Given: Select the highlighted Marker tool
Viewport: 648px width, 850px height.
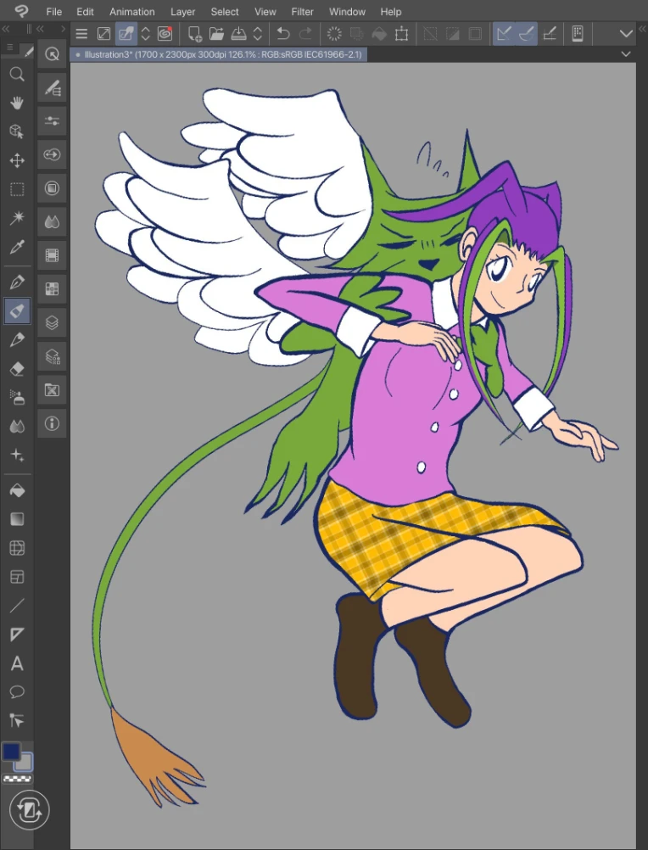Looking at the screenshot, I should (x=17, y=311).
